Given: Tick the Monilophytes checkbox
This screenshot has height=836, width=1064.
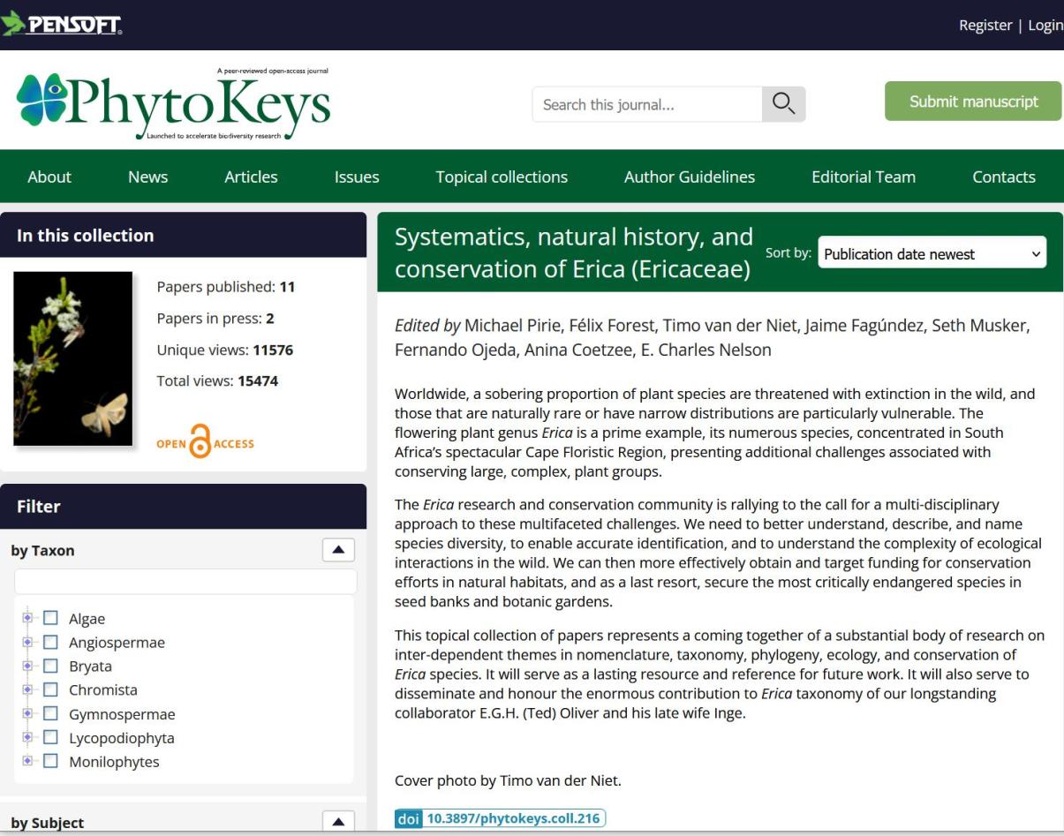Looking at the screenshot, I should coord(51,762).
